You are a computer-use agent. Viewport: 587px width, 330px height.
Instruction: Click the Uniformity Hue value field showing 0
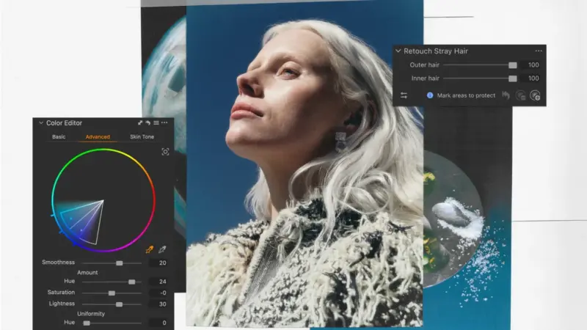point(158,323)
